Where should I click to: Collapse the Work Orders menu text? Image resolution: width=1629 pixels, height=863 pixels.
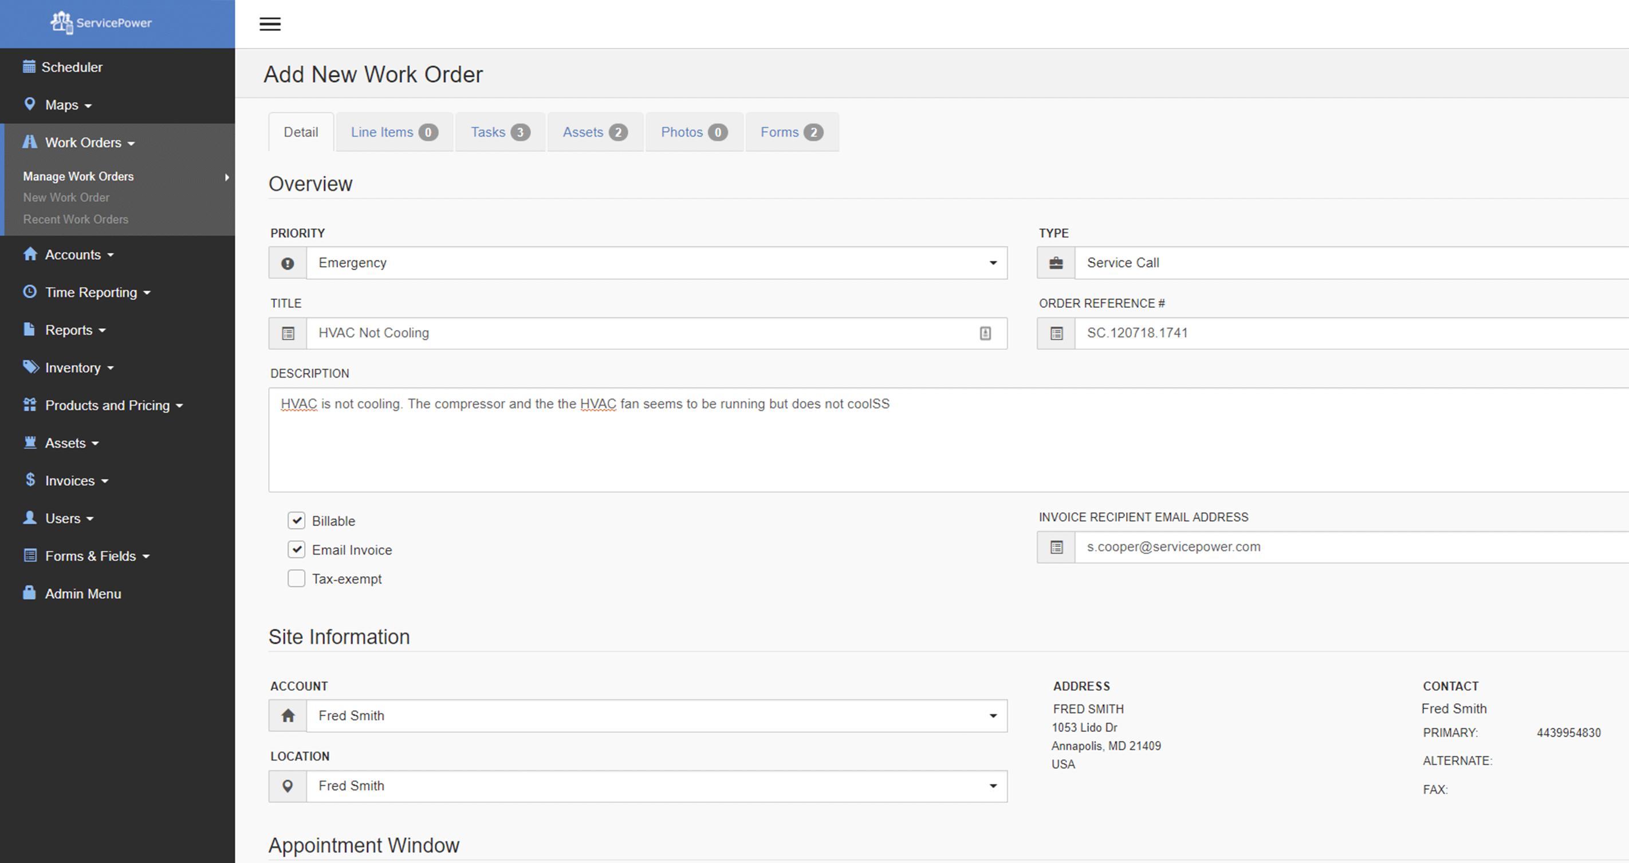click(x=83, y=142)
